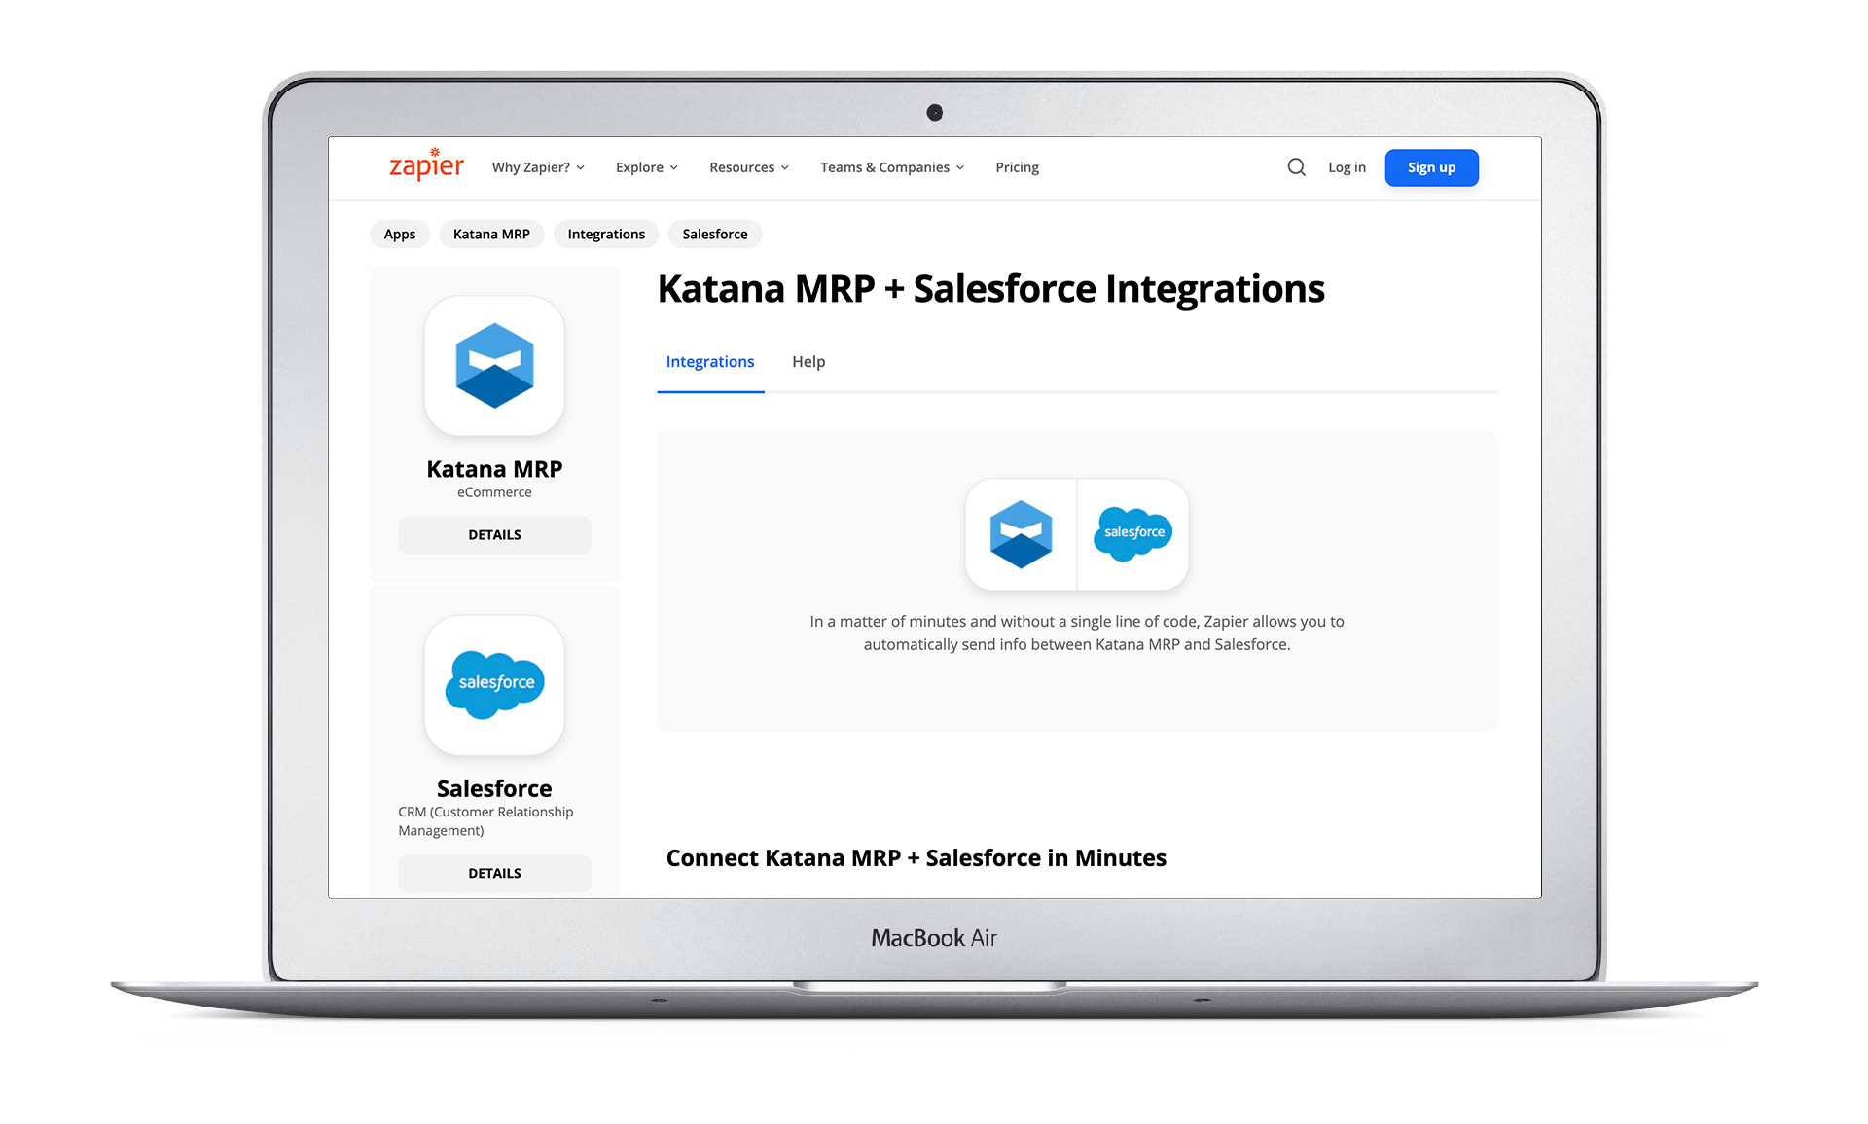Click the Katana MRP sidebar app icon
Screen dimensions: 1868x1124
pyautogui.click(x=494, y=366)
